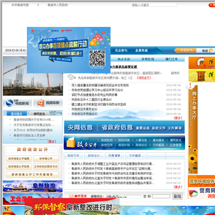Image resolution: width=215 pixels, height=215 pixels.
Task: Click the QR code on the blue popup
Action: (97, 58)
